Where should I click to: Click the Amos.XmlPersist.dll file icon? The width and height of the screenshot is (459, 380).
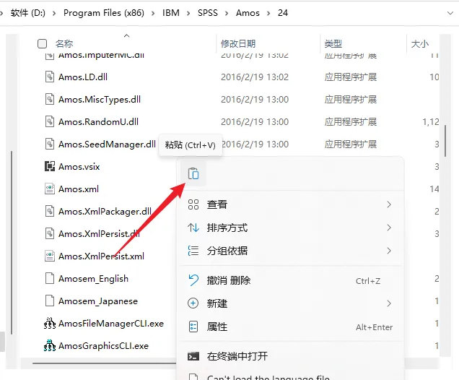50,233
